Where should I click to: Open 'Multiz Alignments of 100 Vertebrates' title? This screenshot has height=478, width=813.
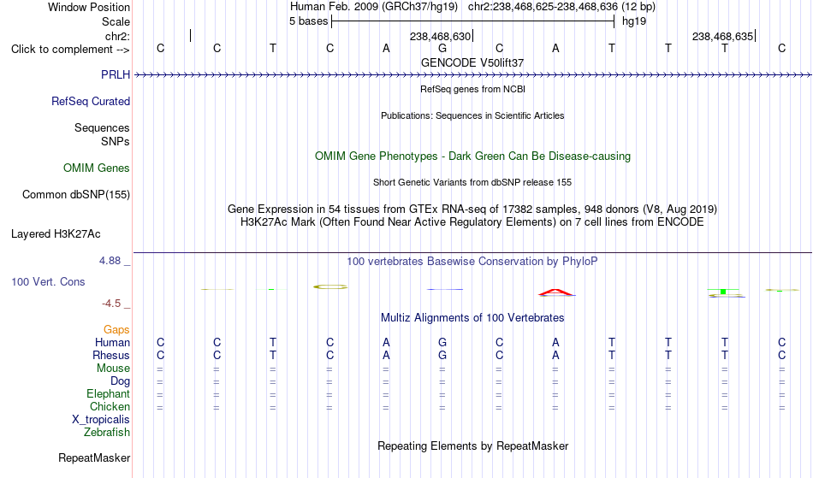point(472,317)
